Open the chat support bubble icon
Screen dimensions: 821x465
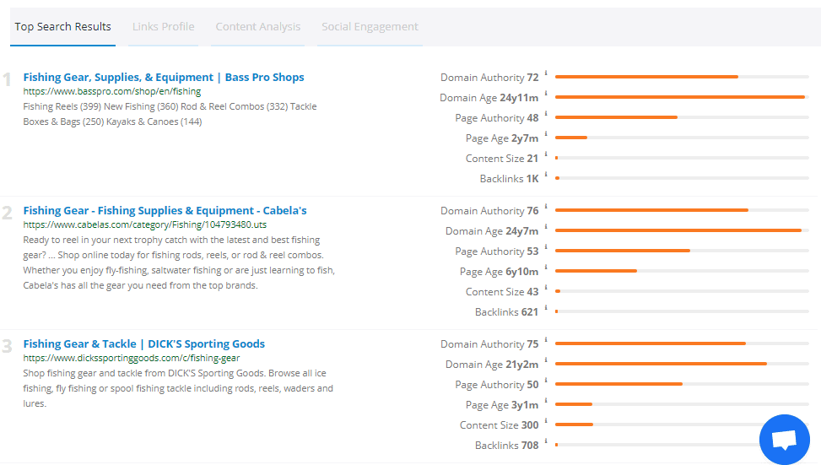pyautogui.click(x=785, y=440)
